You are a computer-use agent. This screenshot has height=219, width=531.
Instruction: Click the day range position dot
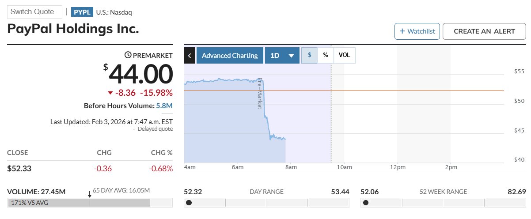(189, 203)
